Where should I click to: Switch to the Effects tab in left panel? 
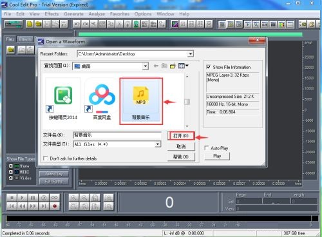pyautogui.click(x=25, y=39)
